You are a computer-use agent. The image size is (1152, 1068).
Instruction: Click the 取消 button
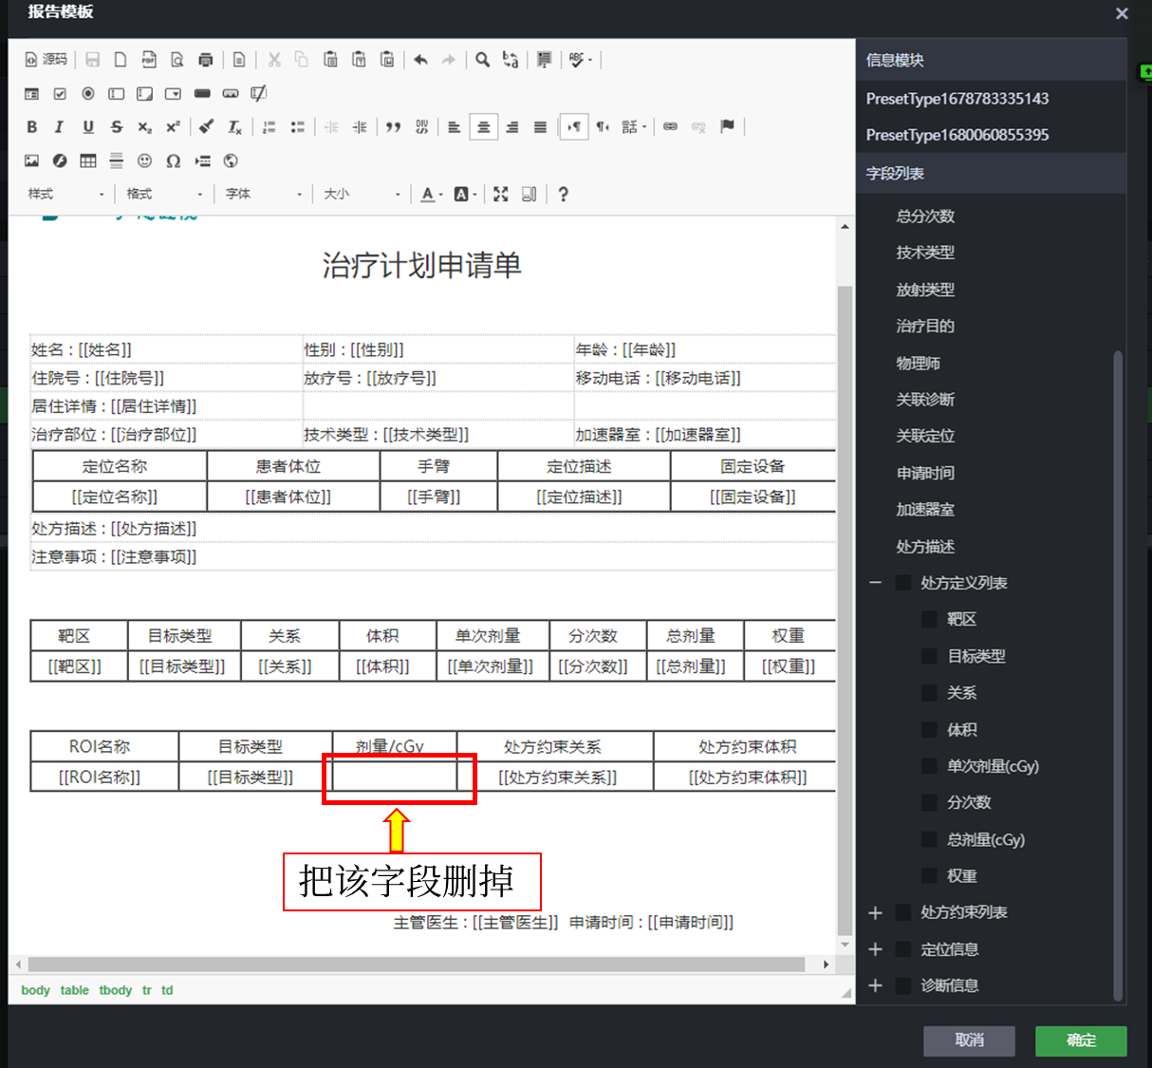click(969, 1040)
